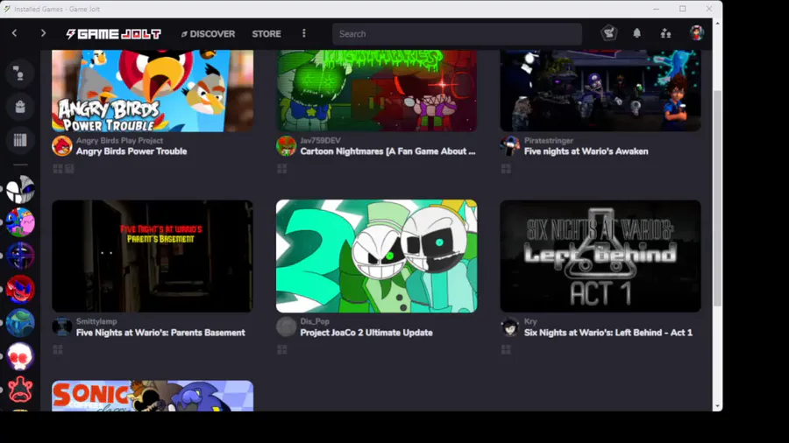Click Windows icon under Project JoaCo 2
The image size is (789, 443).
tap(281, 349)
